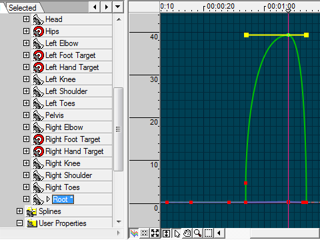Image resolution: width=320 pixels, height=240 pixels.
Task: Expand the Left Foot Target node
Action: [26, 55]
